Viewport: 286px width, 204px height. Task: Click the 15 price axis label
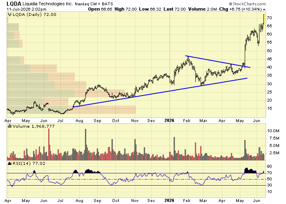point(269,109)
